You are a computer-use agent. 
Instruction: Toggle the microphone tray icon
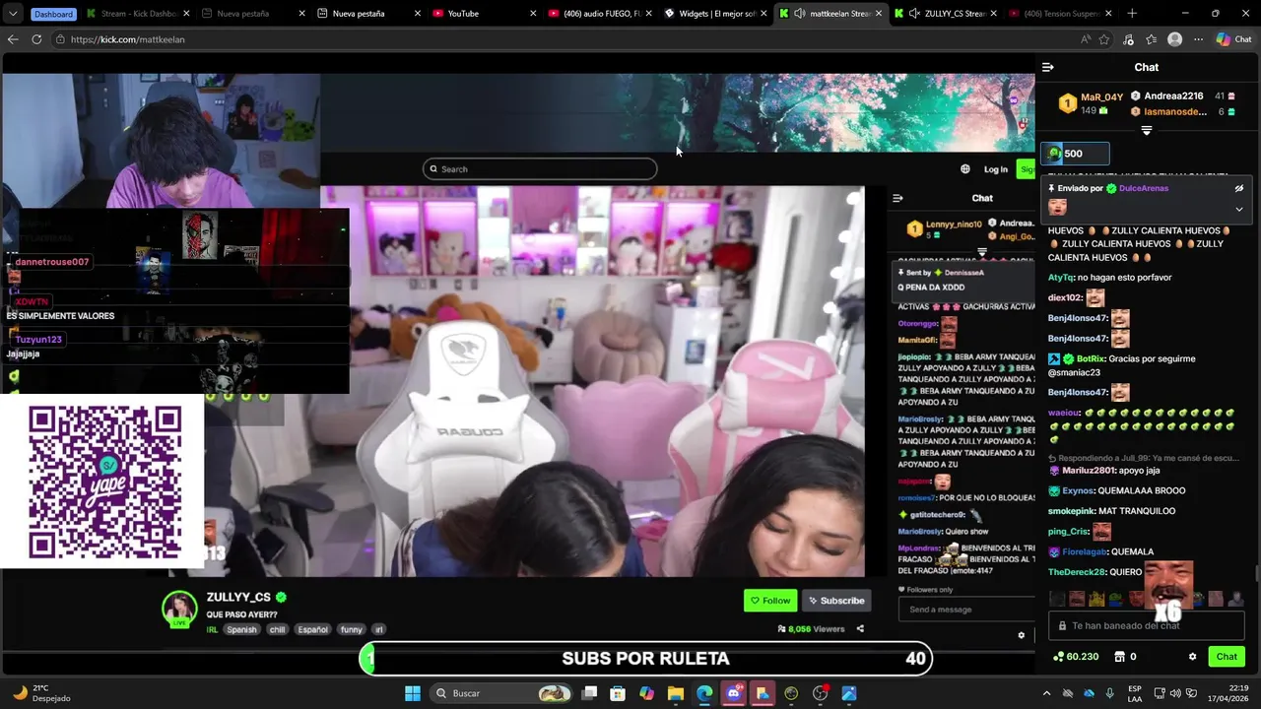click(x=1110, y=693)
